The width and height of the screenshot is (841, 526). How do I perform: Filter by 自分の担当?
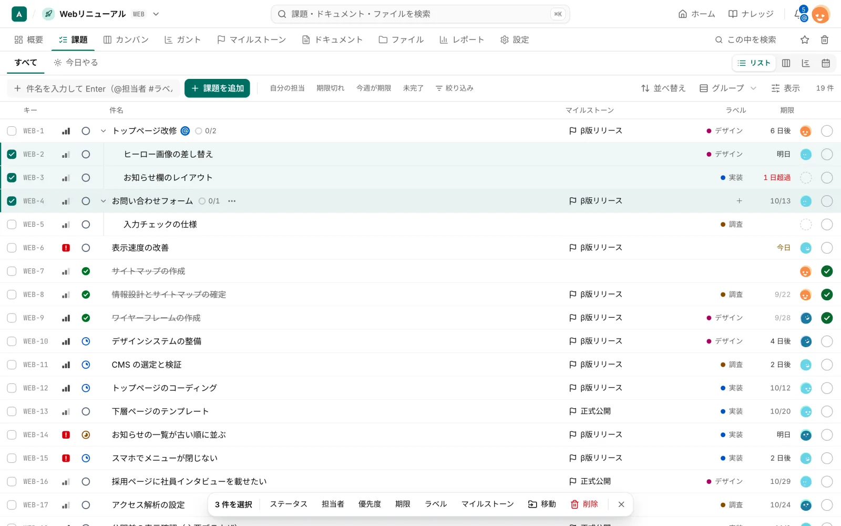coord(287,88)
